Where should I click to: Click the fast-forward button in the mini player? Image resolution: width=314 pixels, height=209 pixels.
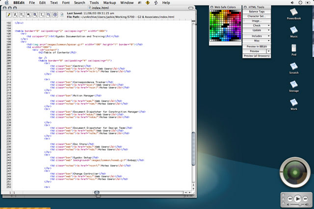(x=305, y=199)
